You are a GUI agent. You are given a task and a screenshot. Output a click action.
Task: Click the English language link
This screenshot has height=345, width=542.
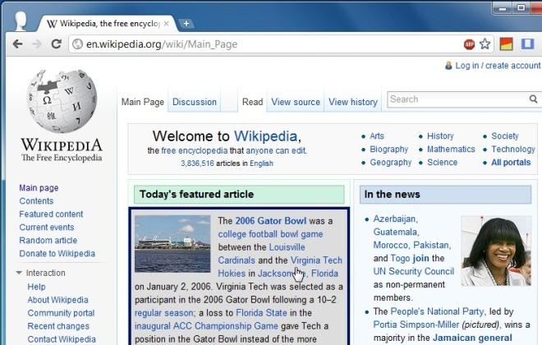pos(261,163)
